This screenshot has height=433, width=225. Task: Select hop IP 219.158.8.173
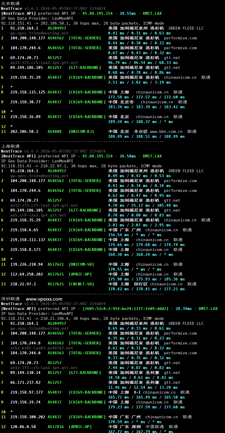tap(25, 250)
